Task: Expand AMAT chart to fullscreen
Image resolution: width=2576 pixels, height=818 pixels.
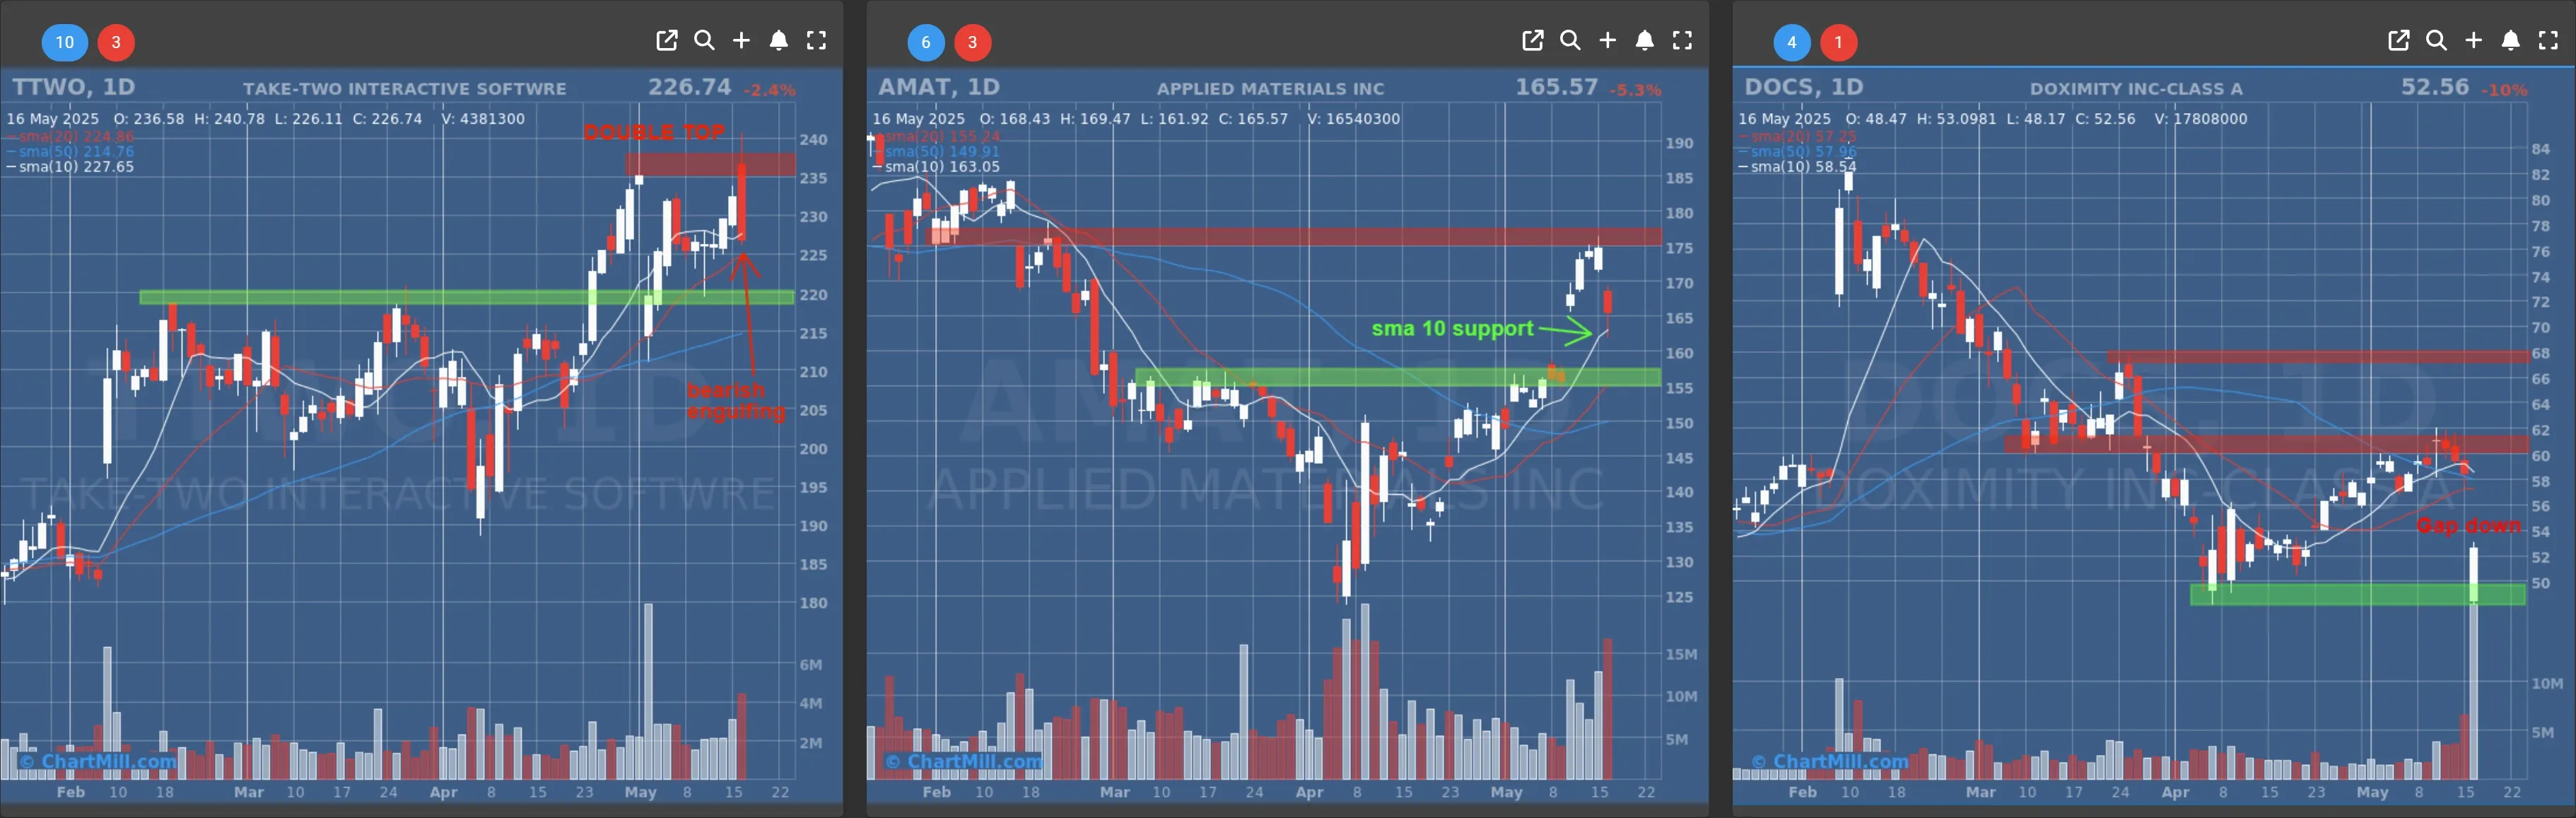Action: click(1682, 40)
